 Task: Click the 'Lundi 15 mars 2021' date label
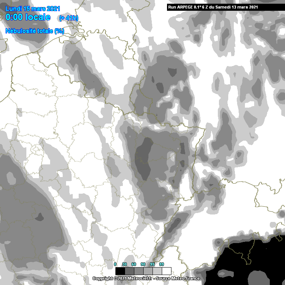[x=32, y=8]
